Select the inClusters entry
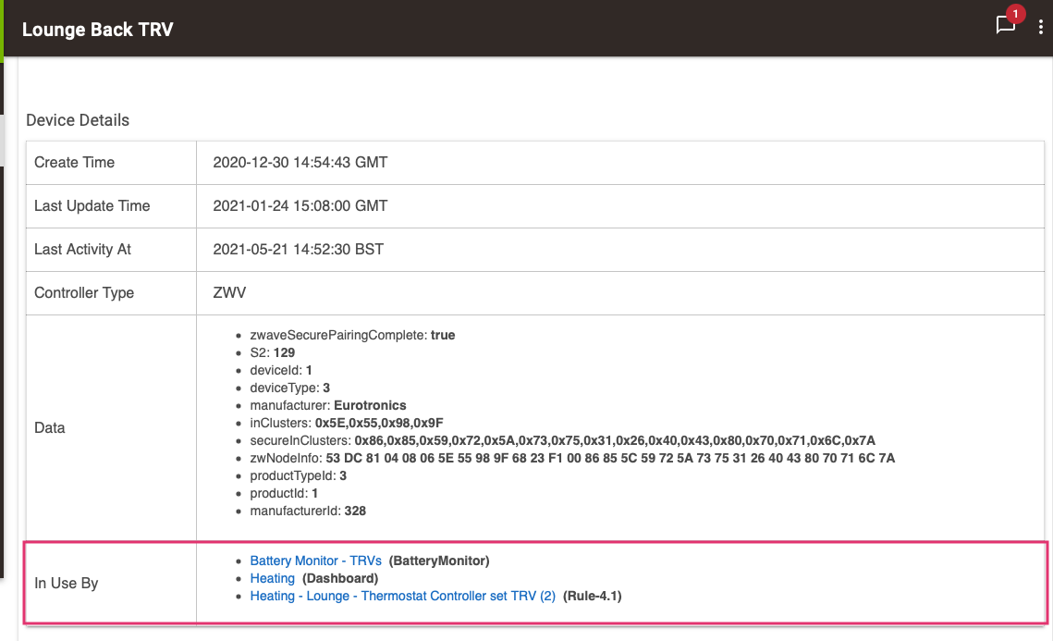This screenshot has height=641, width=1053. (x=347, y=423)
